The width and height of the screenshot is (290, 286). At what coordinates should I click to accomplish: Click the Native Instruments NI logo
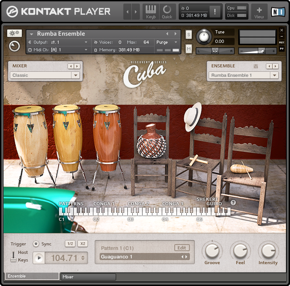pos(278,12)
